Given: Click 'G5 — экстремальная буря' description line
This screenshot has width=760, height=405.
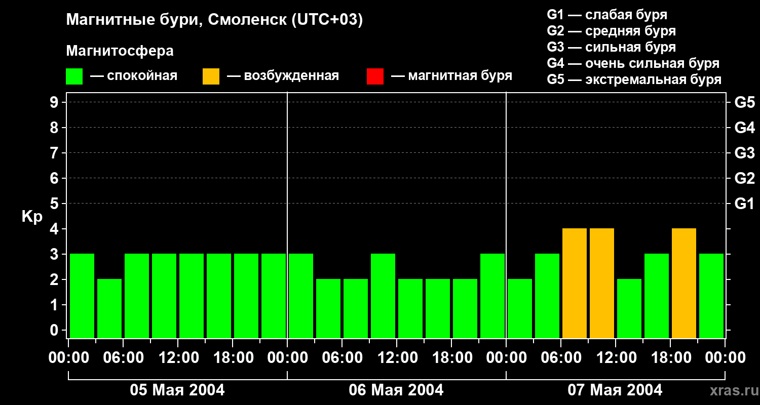Looking at the screenshot, I should [x=634, y=79].
